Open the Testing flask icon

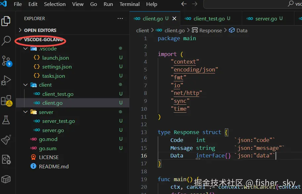coord(6,120)
